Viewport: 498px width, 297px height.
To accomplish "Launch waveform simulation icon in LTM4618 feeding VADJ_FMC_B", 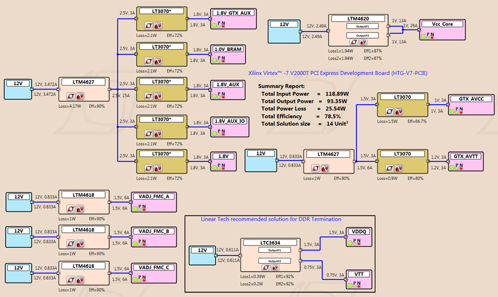I will [80, 244].
